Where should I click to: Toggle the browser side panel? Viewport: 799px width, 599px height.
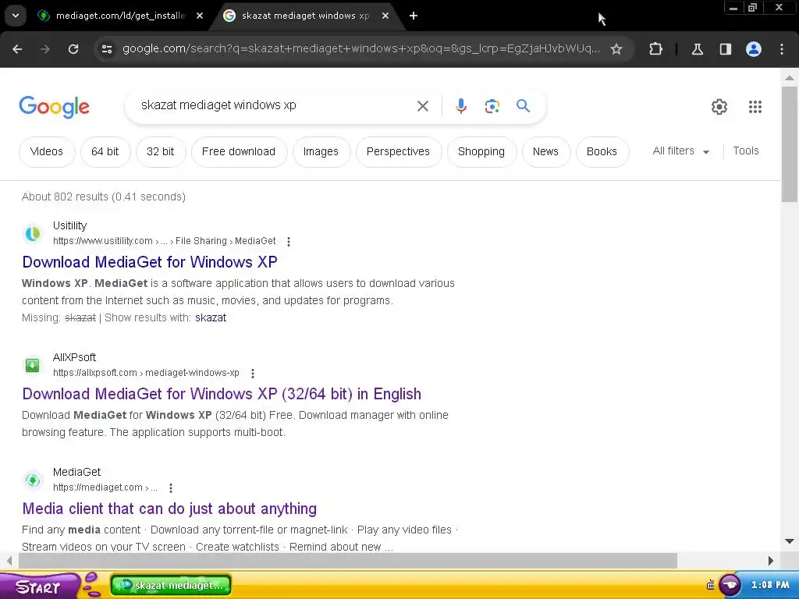click(x=725, y=49)
